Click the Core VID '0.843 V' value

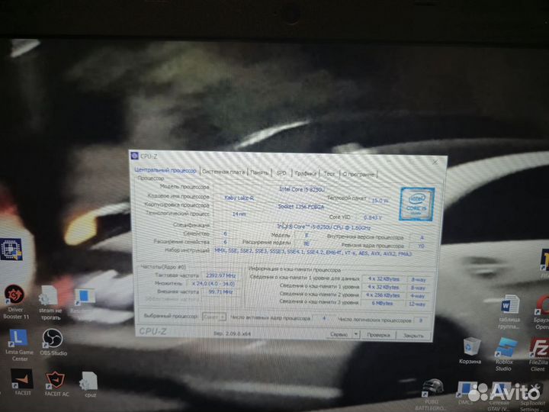(373, 217)
